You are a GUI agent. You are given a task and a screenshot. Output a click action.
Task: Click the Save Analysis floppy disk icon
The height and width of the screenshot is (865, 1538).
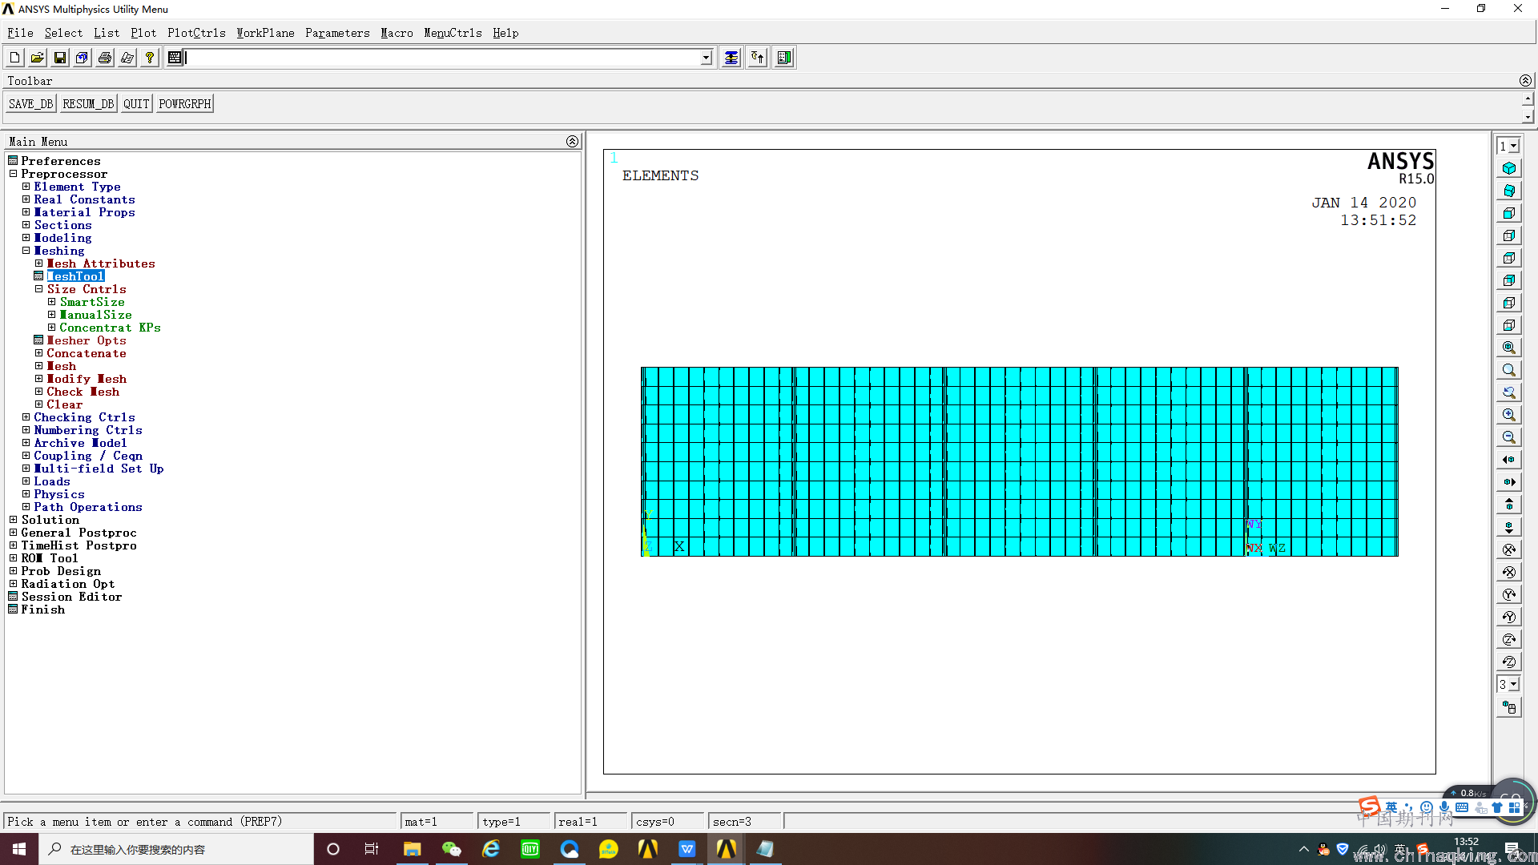pyautogui.click(x=60, y=58)
